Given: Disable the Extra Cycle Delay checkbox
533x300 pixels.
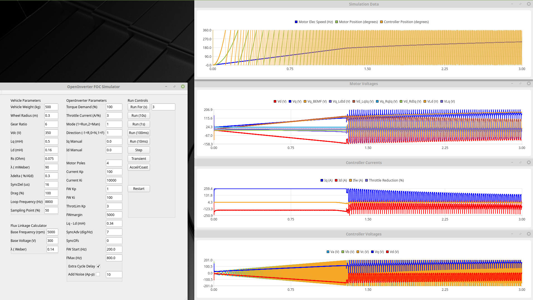Looking at the screenshot, I should (98, 266).
